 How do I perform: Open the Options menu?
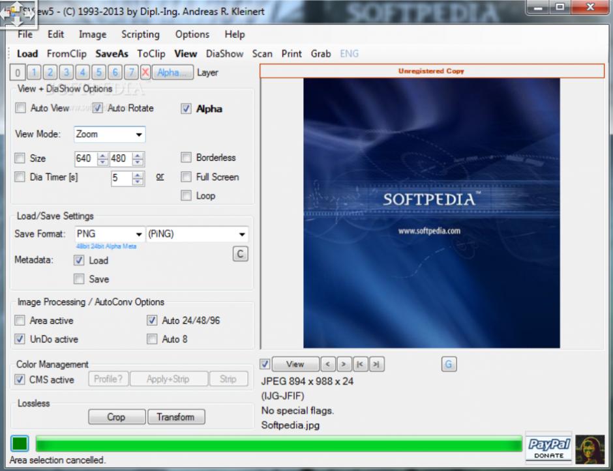[x=192, y=35]
